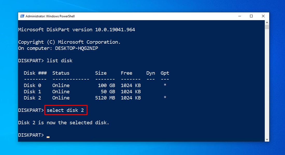Click the '1024 KB' free value for Disk 0

[131, 86]
